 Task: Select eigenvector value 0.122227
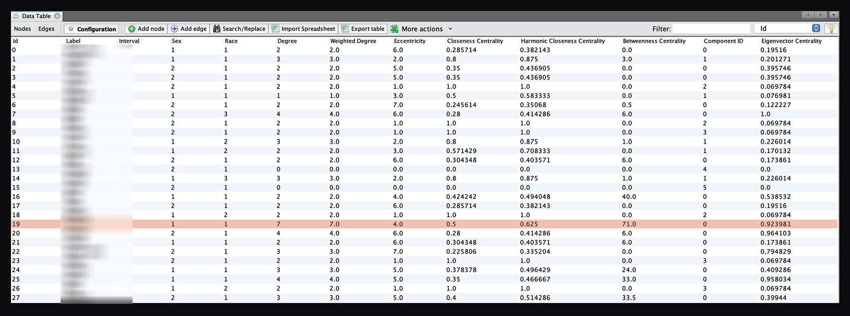(x=776, y=105)
